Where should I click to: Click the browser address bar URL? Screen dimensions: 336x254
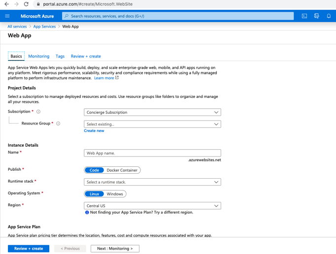(88, 4)
